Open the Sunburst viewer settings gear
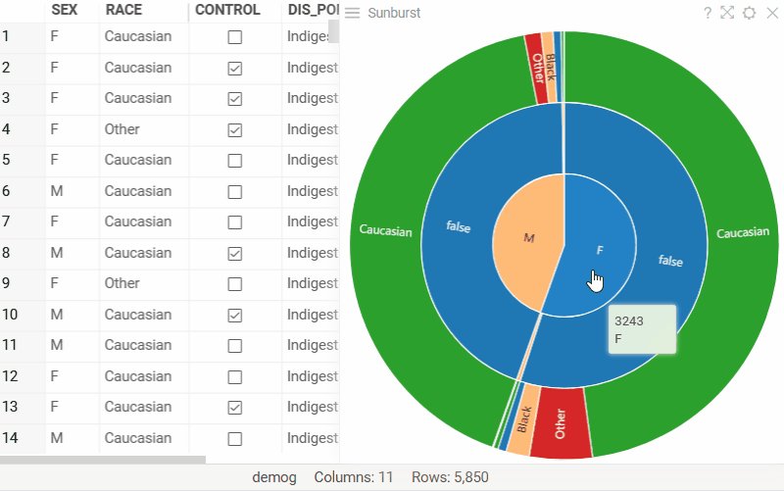 click(x=749, y=13)
